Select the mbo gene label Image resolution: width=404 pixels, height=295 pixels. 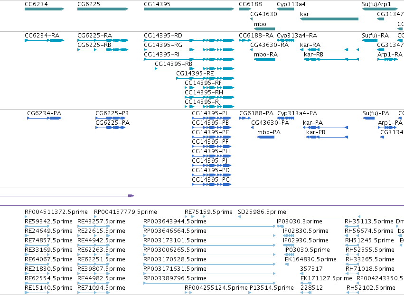(x=260, y=24)
